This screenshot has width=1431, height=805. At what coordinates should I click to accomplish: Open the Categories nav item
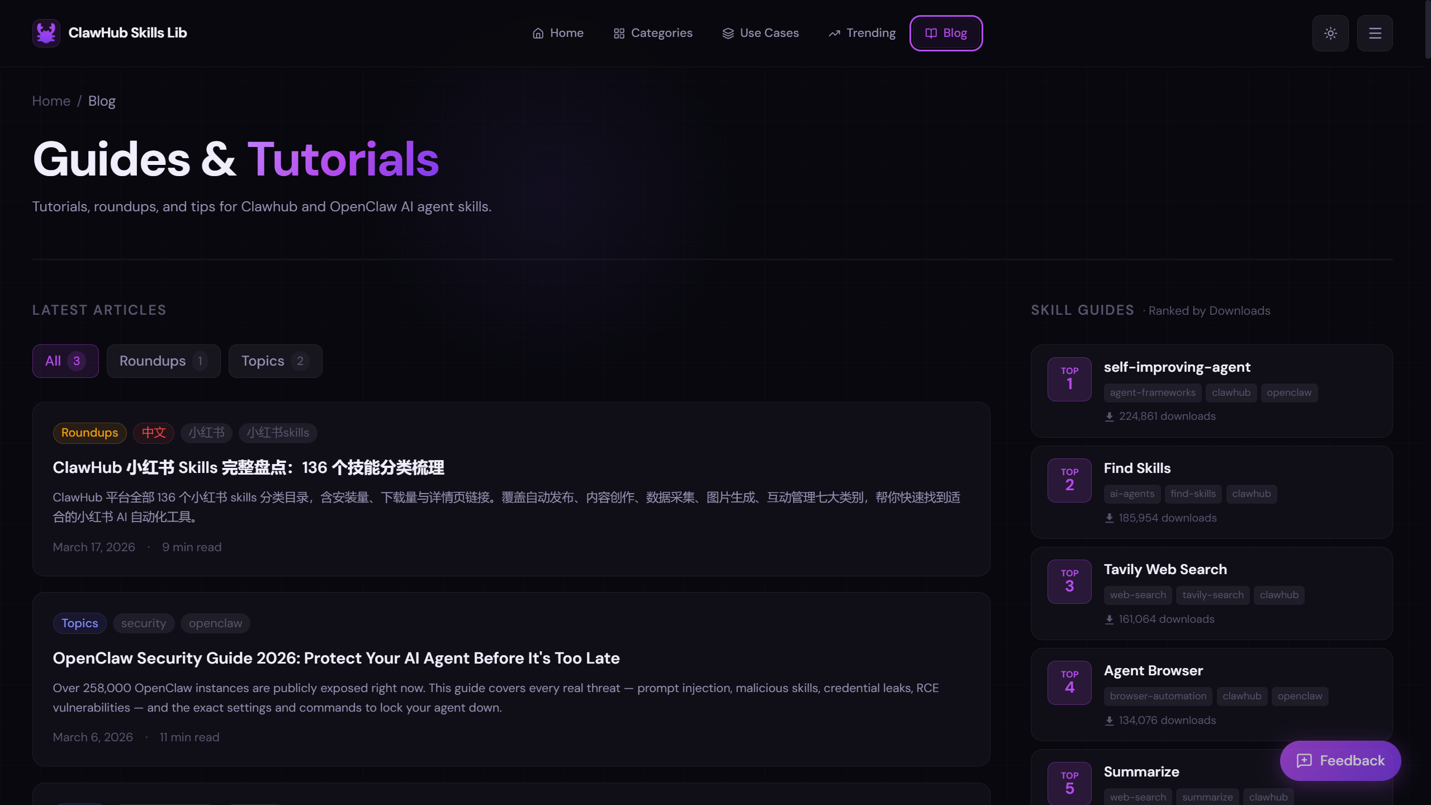653,33
